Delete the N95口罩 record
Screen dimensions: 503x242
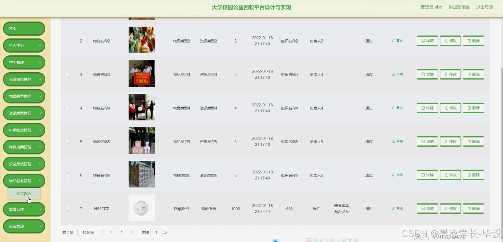pos(473,209)
